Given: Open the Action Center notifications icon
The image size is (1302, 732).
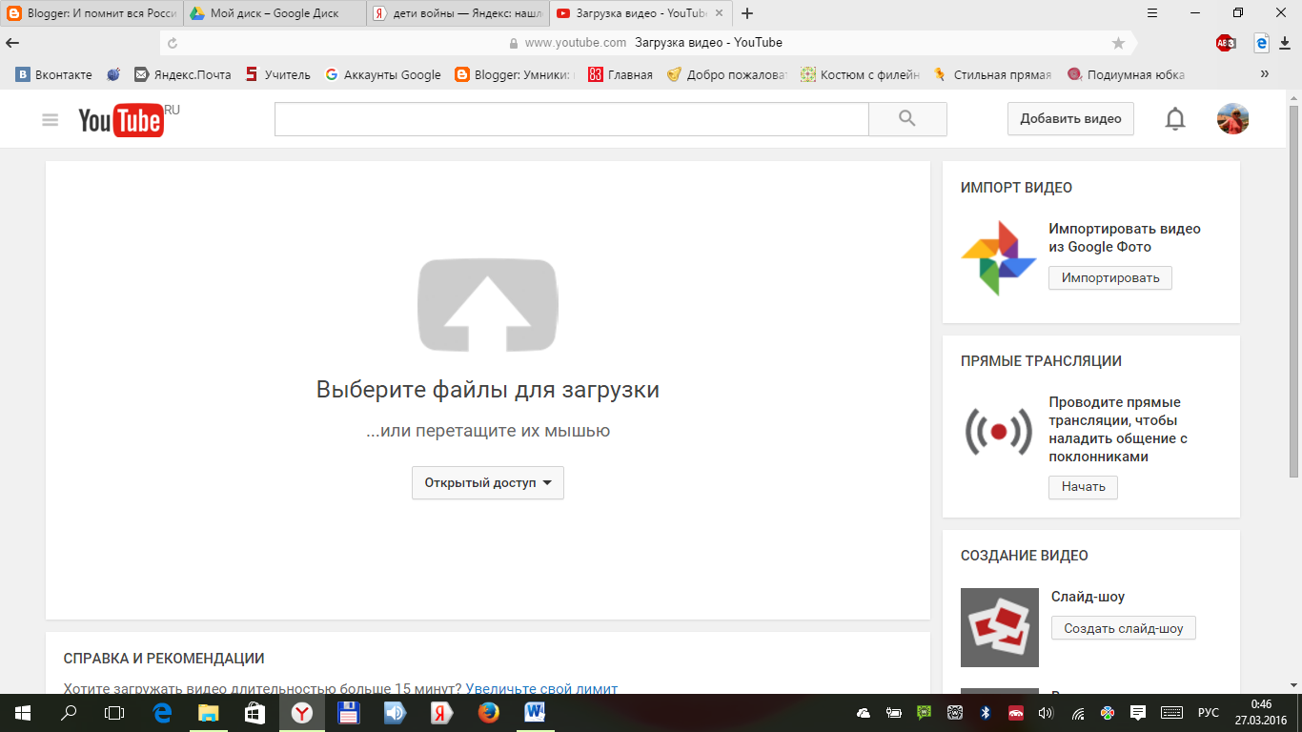Looking at the screenshot, I should point(1137,713).
